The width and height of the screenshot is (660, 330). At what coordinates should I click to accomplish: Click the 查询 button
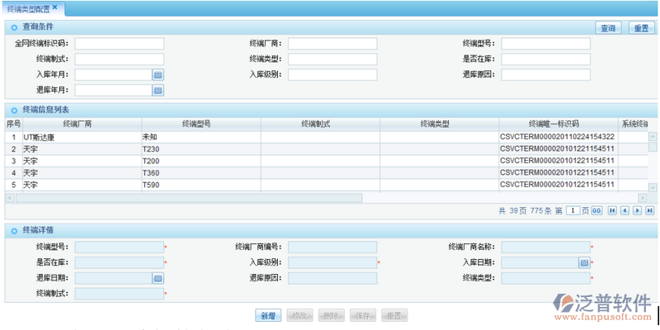[608, 28]
